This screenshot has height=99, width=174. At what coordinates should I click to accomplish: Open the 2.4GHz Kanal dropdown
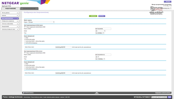coord(101,31)
